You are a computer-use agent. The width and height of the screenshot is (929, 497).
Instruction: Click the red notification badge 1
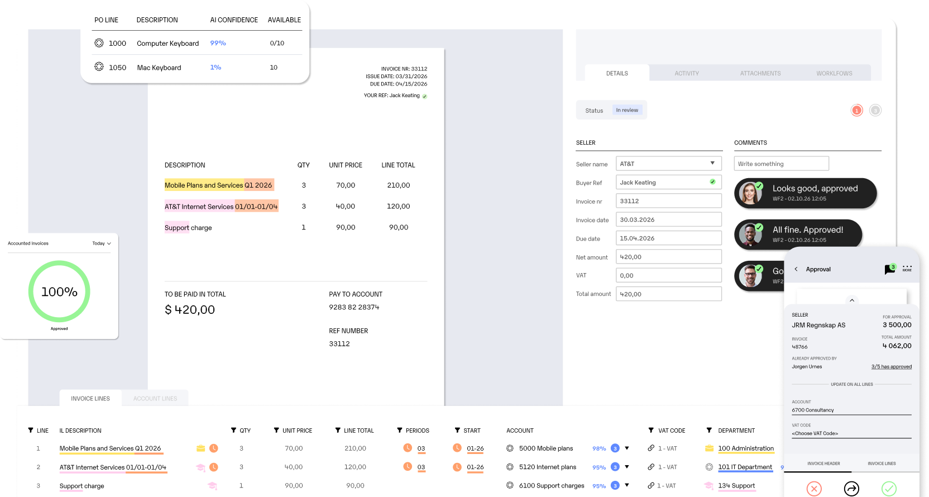(x=857, y=111)
